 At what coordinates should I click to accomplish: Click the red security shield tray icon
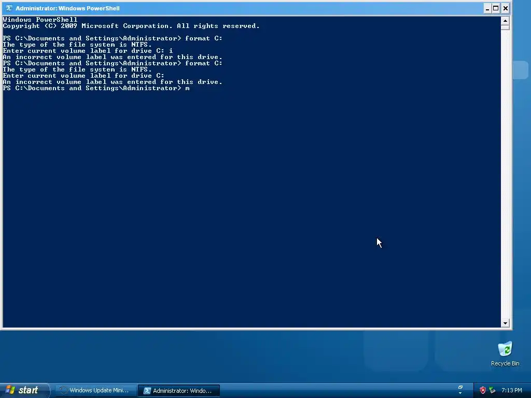483,390
